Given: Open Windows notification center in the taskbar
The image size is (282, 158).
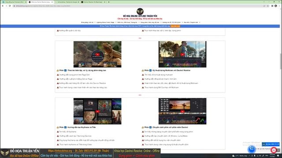Looking at the screenshot, I should click(x=278, y=155).
